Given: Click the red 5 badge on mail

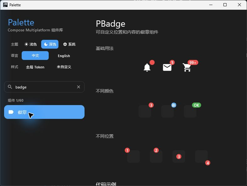Looking at the screenshot, I should 172,63.
